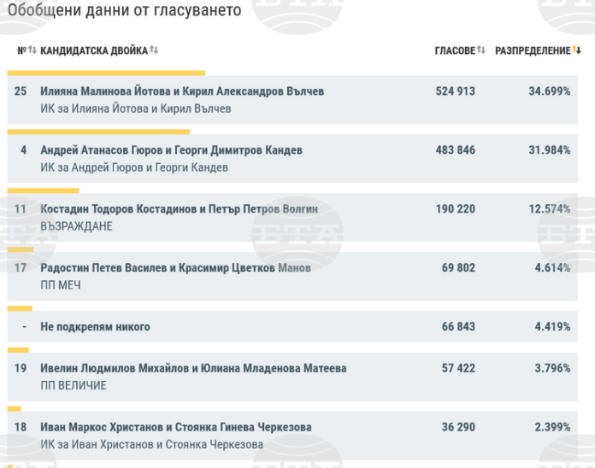Image resolution: width=595 pixels, height=468 pixels.
Task: Click vote count 66 843
Action: point(458,326)
